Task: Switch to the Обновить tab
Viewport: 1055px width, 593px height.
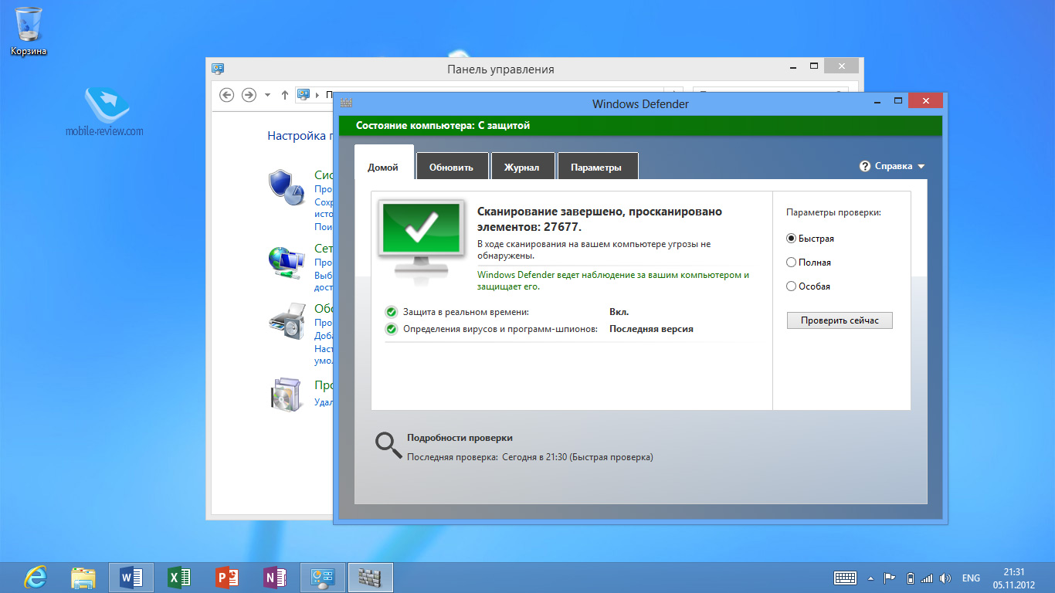Action: pos(451,168)
